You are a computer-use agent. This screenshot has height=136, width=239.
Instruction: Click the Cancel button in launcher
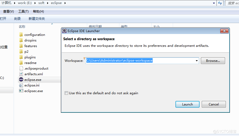(214, 104)
